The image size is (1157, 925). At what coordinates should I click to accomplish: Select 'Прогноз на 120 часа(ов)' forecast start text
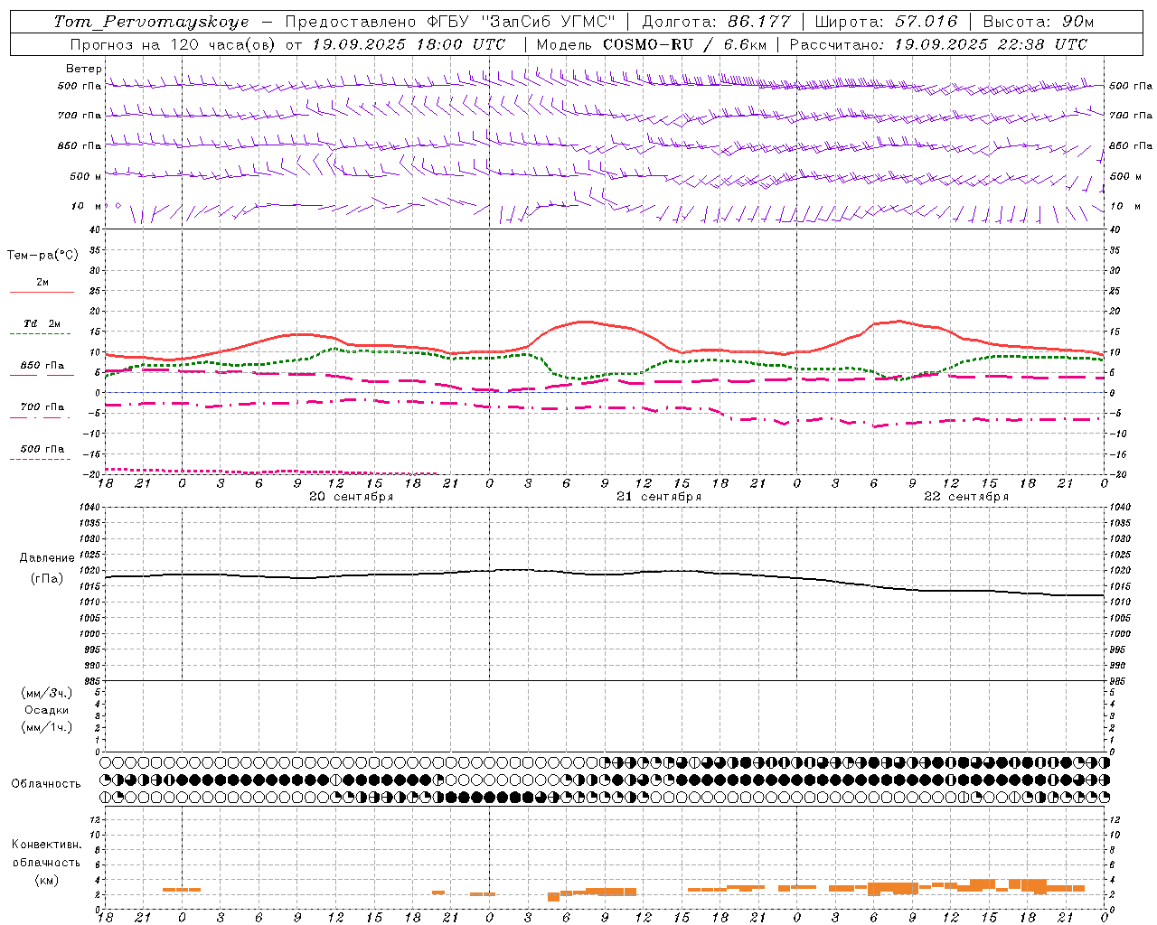pyautogui.click(x=174, y=44)
